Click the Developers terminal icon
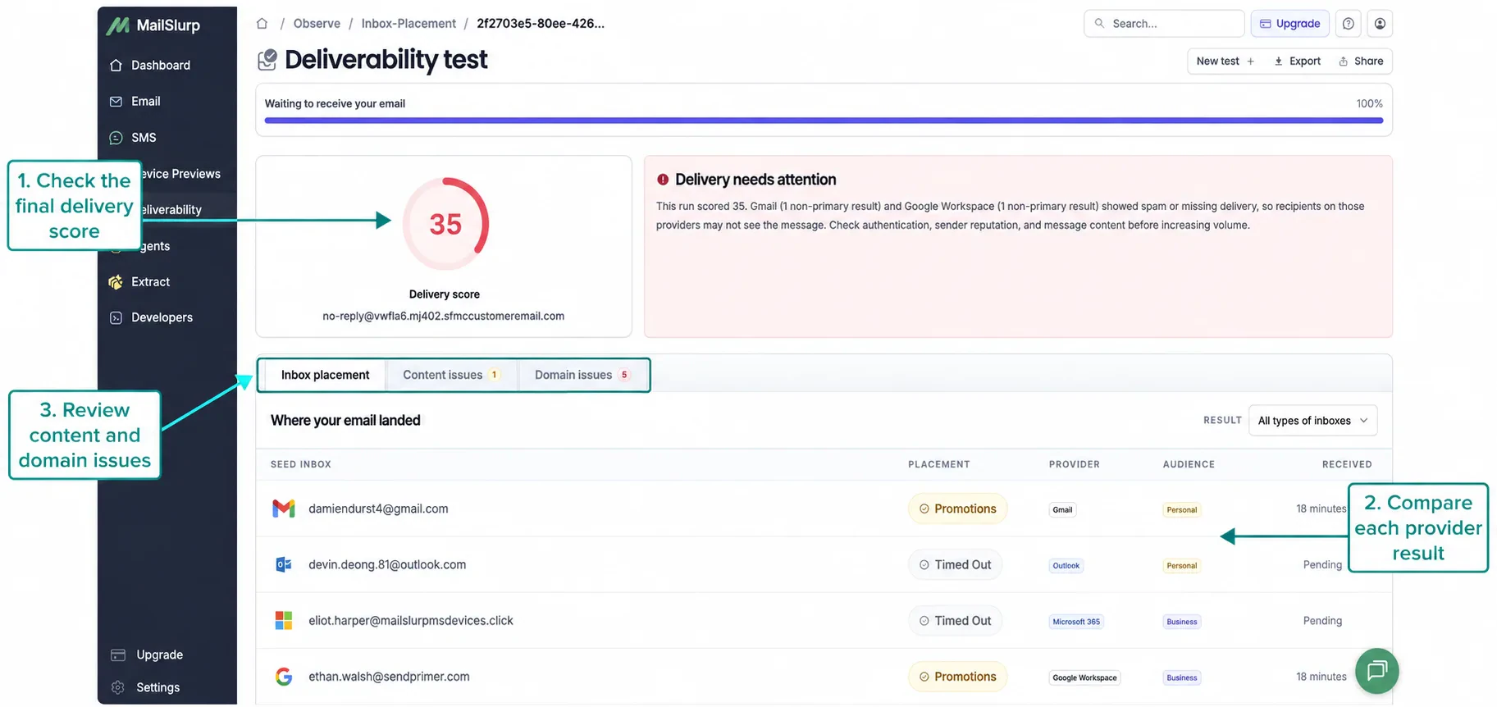1497x707 pixels. coord(116,318)
